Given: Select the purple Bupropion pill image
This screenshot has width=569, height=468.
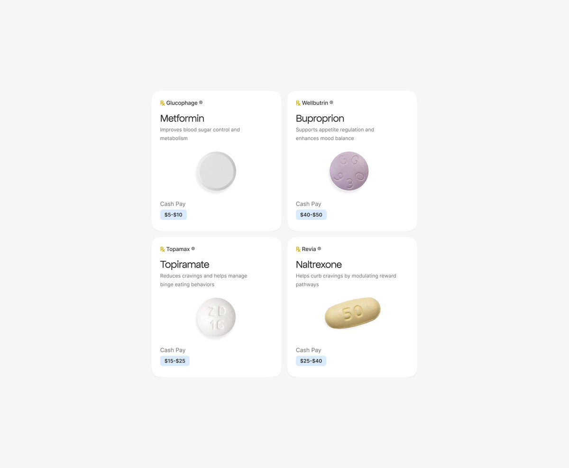Looking at the screenshot, I should pos(349,171).
